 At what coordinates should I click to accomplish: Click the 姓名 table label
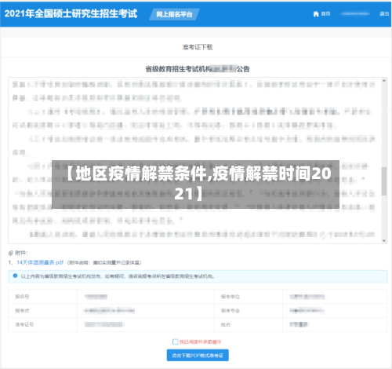click(226, 324)
